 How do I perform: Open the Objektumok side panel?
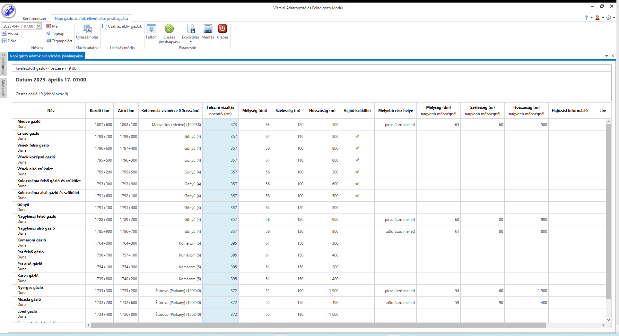tap(3, 64)
